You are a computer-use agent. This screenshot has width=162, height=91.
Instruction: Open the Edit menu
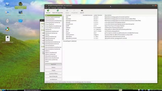click(x=49, y=8)
